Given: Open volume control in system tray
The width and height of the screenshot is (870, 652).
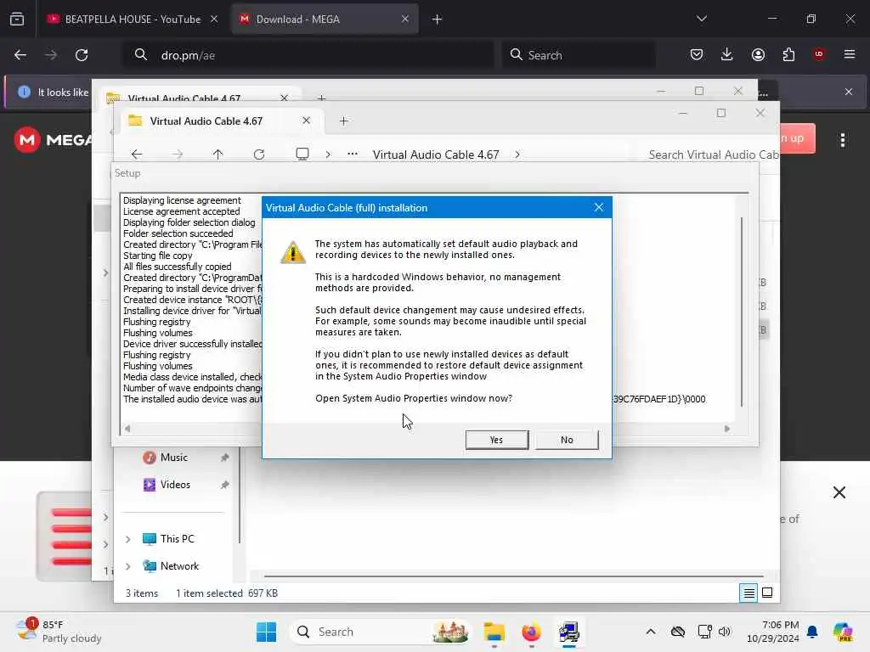Looking at the screenshot, I should (725, 632).
